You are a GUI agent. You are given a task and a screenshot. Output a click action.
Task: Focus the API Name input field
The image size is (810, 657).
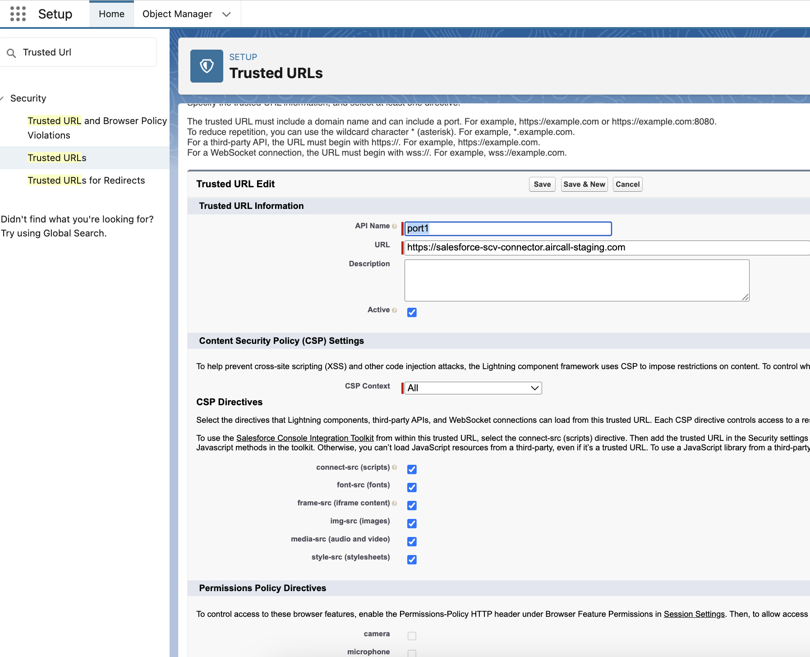pyautogui.click(x=508, y=229)
